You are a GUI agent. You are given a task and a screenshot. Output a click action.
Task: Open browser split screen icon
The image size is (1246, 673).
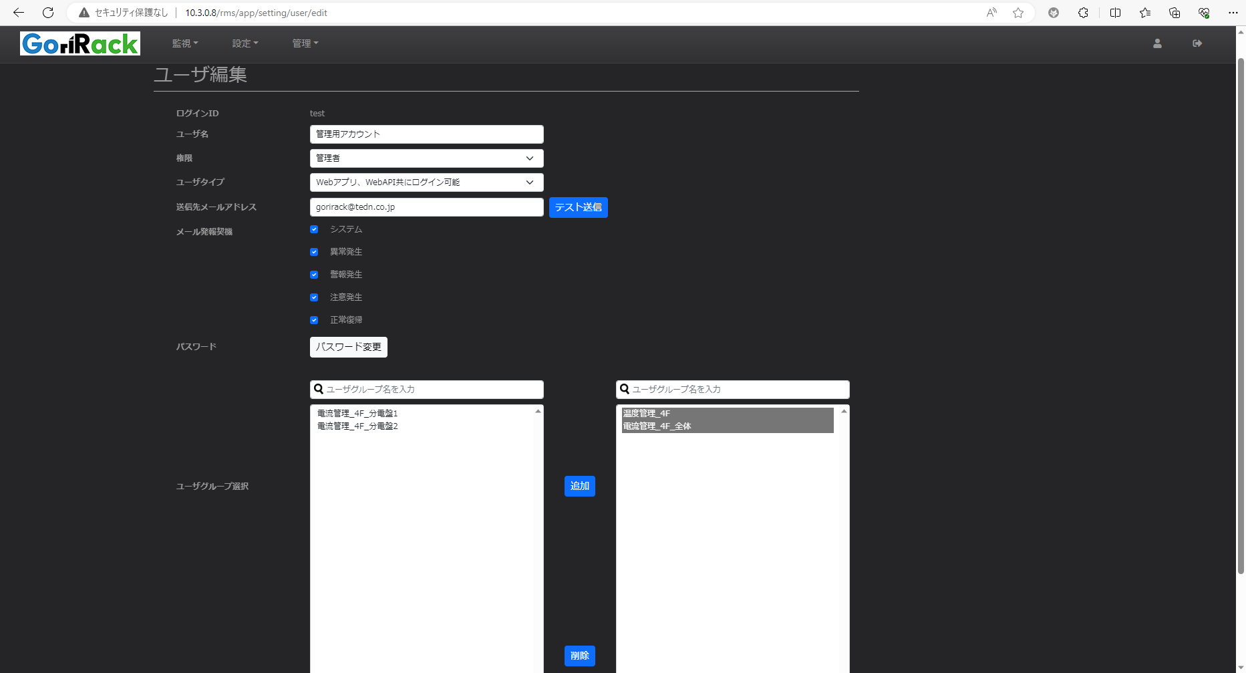point(1115,13)
